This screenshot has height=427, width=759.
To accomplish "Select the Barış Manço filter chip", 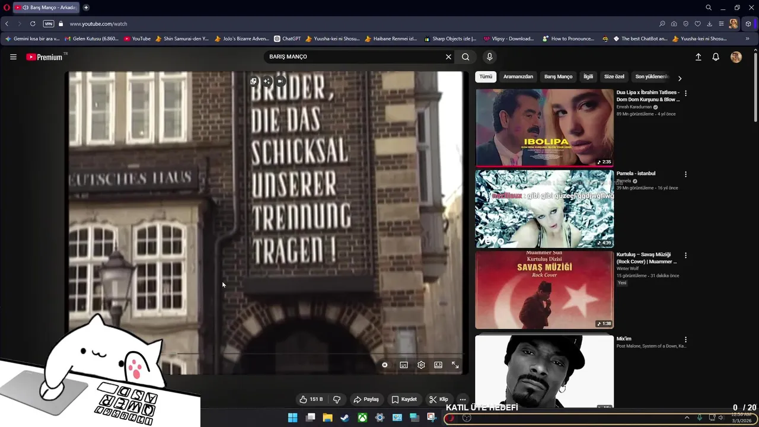I will point(559,77).
